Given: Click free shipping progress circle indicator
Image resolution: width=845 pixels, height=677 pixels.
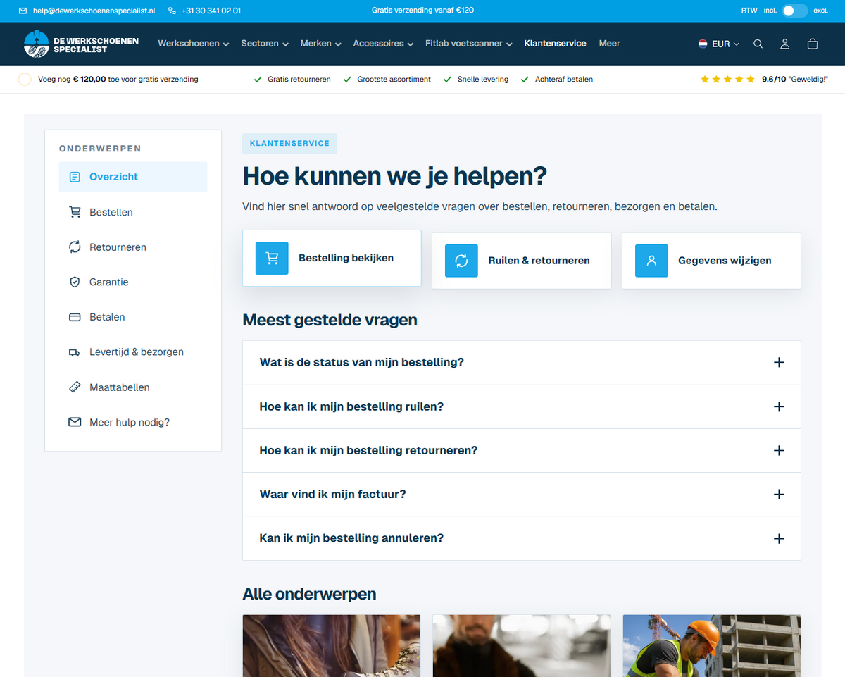Looking at the screenshot, I should point(25,80).
